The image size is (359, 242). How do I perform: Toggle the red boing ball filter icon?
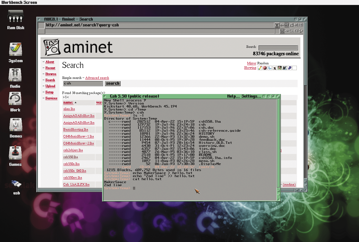pyautogui.click(x=265, y=68)
